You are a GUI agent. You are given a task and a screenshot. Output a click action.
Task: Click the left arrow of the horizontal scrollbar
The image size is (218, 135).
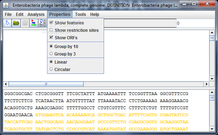coord(6,84)
